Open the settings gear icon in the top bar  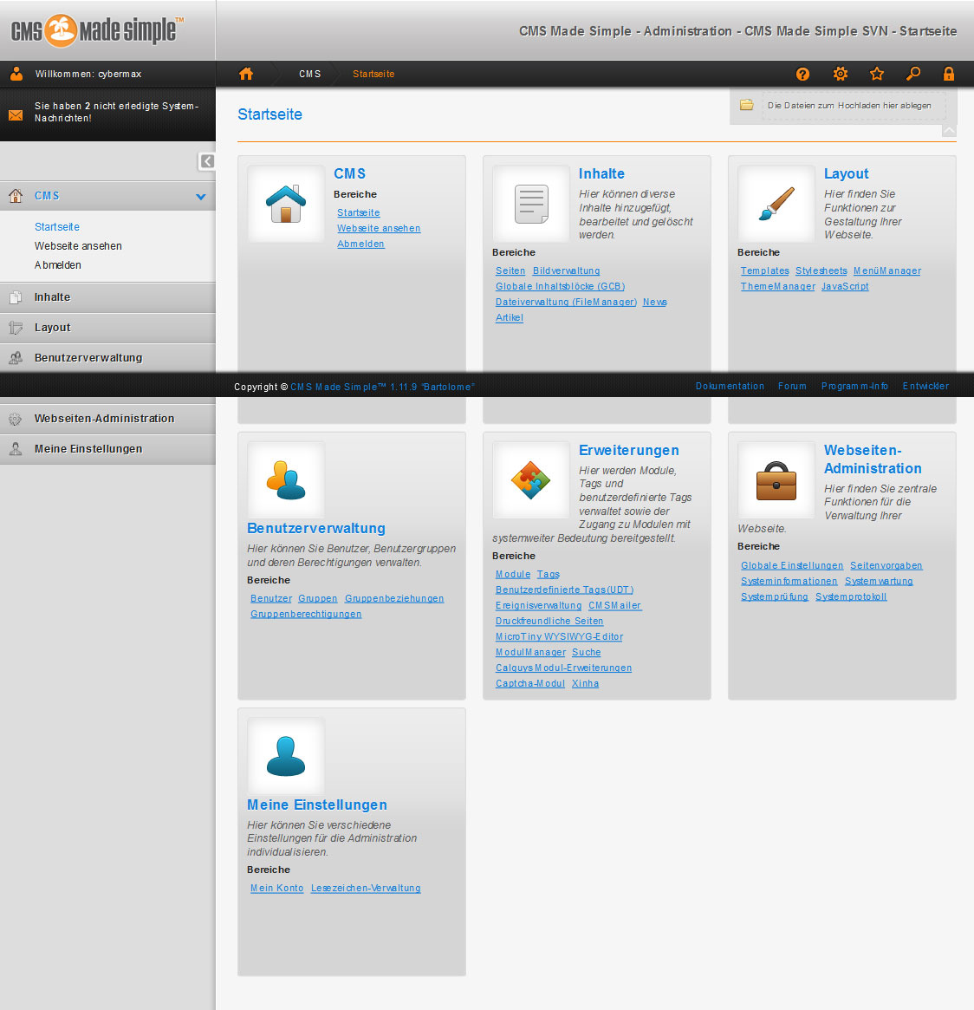[x=840, y=74]
